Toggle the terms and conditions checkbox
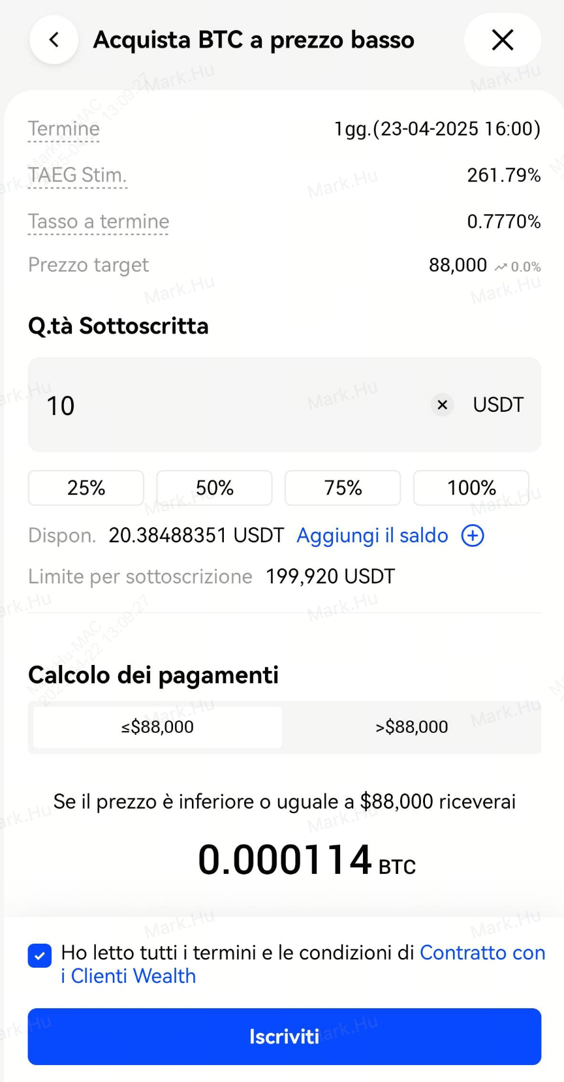The image size is (564, 1082). coord(40,956)
